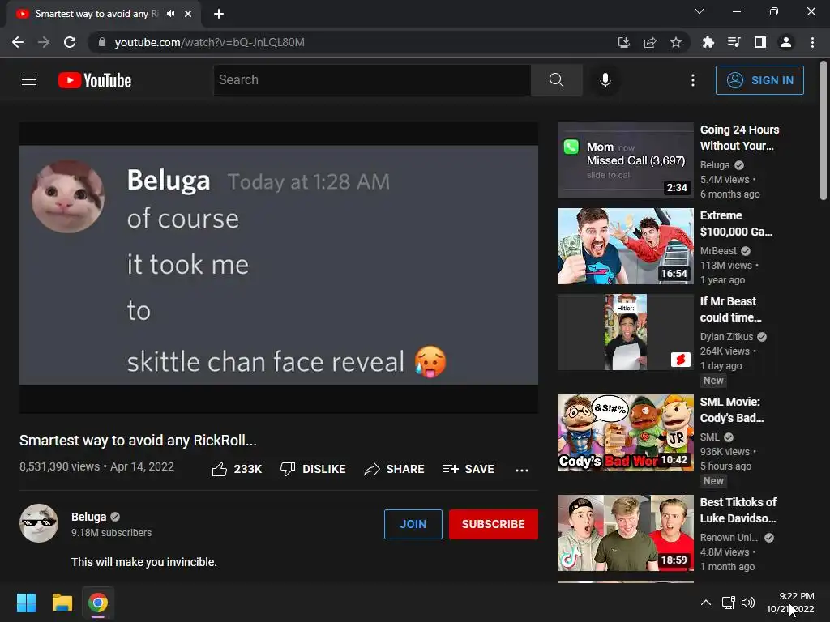Click the page vertical scrollbar thumb
Screen dimensions: 830x622
click(x=824, y=130)
